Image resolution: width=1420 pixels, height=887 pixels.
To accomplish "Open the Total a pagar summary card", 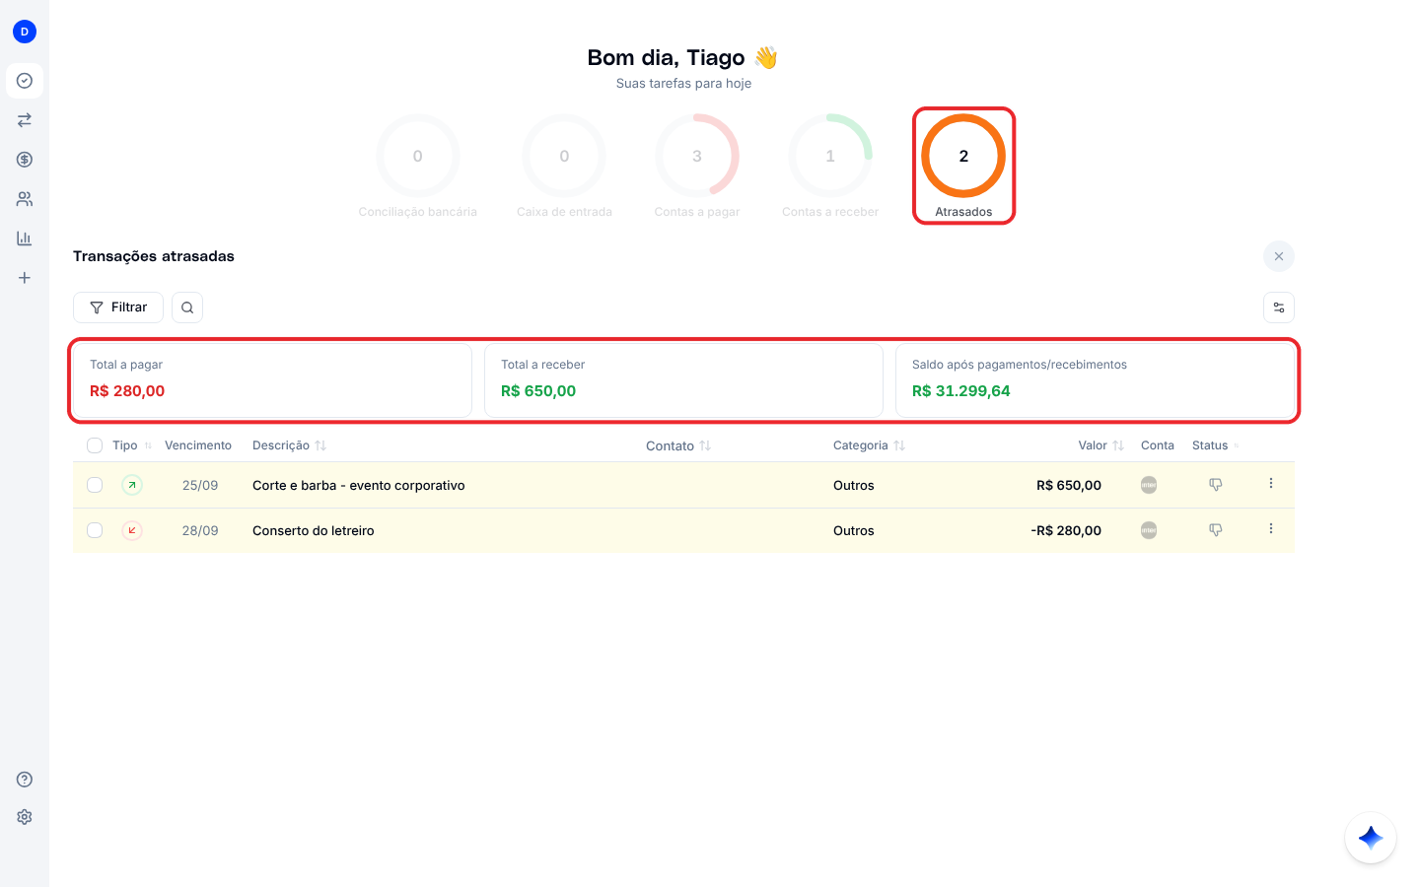I will click(272, 380).
